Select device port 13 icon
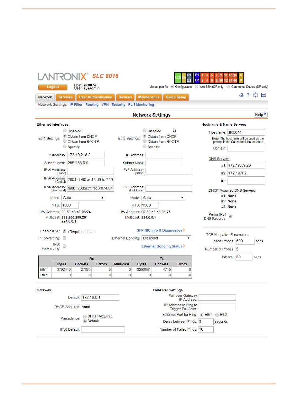The height and width of the screenshot is (396, 298). click(x=231, y=75)
